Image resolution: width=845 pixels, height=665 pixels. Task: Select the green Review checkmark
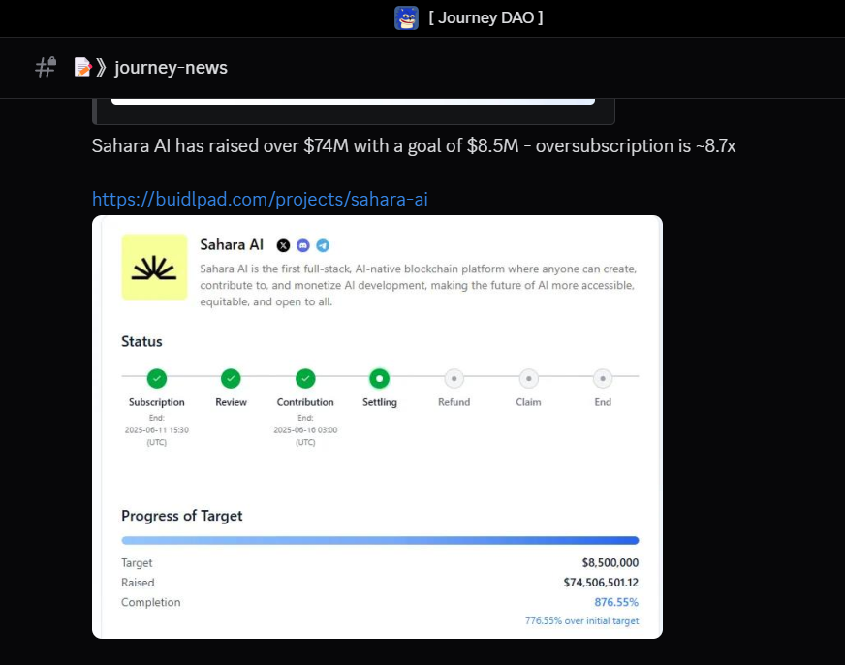pyautogui.click(x=231, y=378)
